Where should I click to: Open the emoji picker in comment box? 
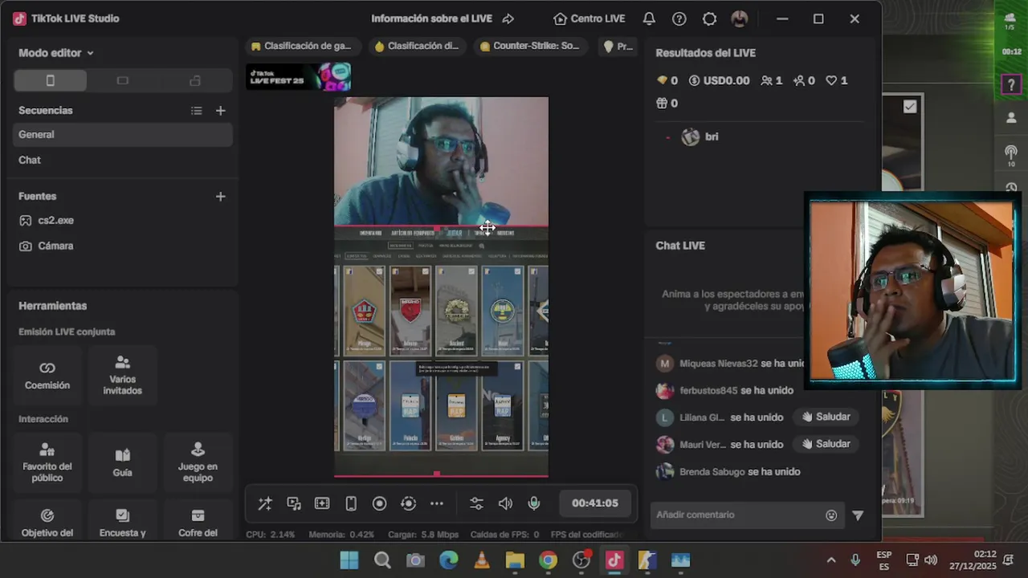click(x=831, y=515)
